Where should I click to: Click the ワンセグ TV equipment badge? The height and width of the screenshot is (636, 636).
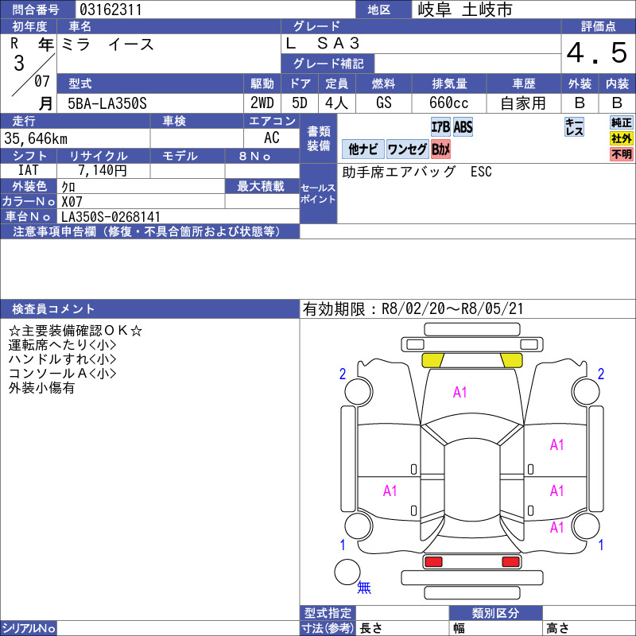pyautogui.click(x=409, y=149)
